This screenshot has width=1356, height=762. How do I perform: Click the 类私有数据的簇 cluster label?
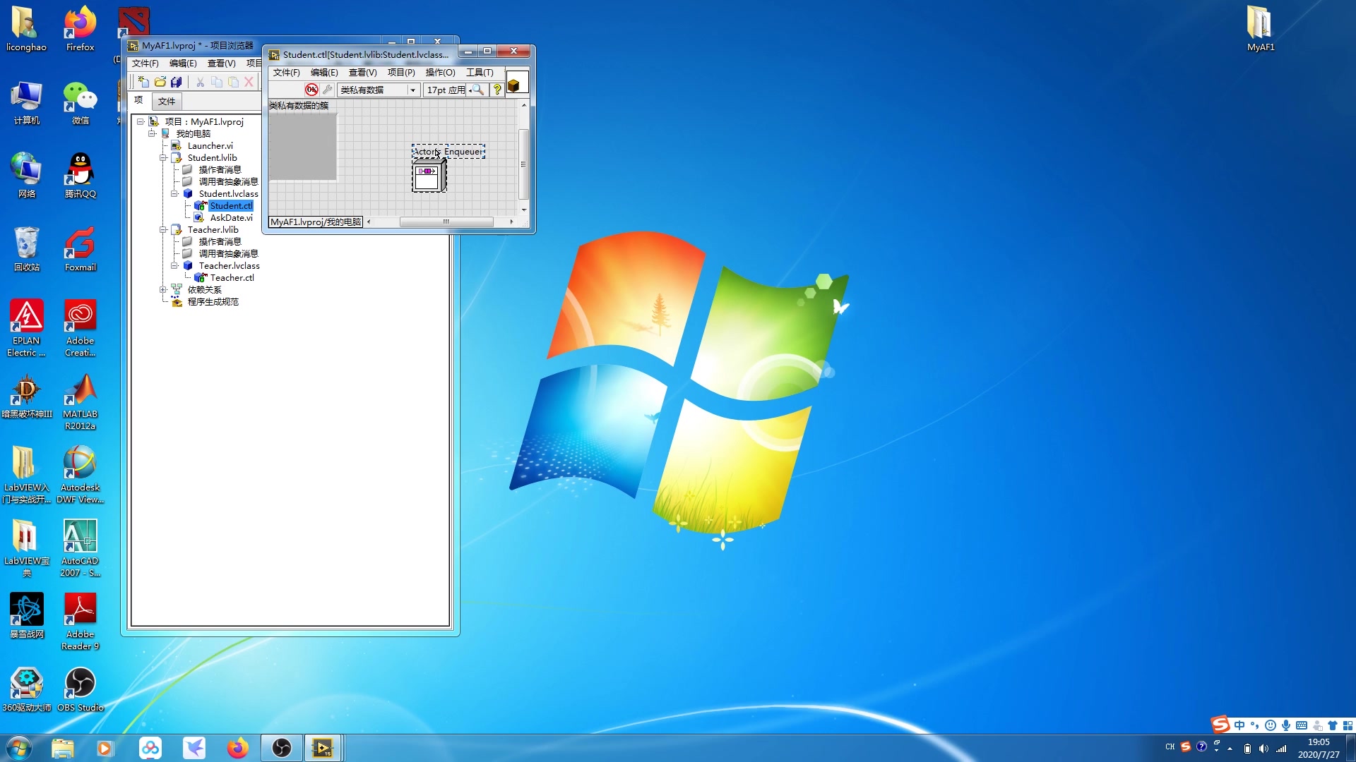299,106
